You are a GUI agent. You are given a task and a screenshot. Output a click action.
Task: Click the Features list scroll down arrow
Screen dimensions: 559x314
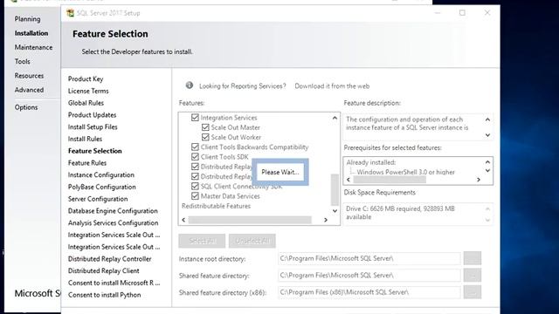(335, 211)
